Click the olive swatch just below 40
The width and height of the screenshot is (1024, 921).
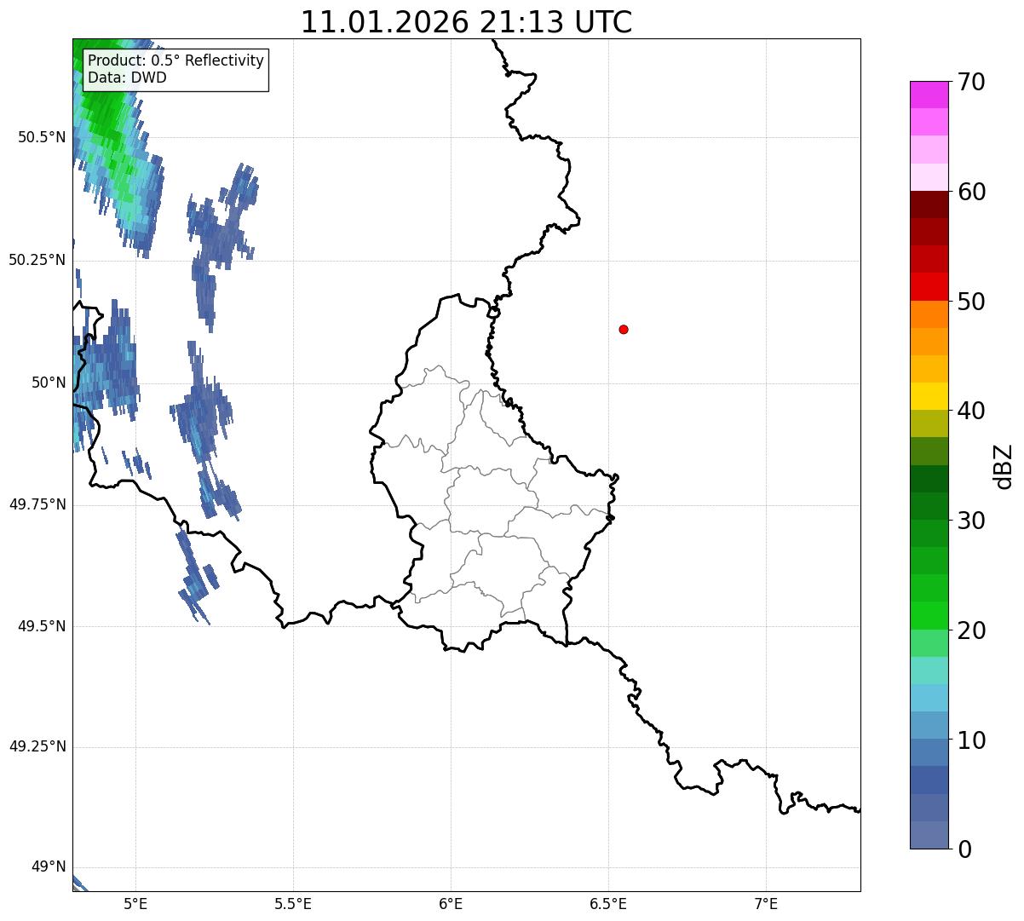(929, 423)
